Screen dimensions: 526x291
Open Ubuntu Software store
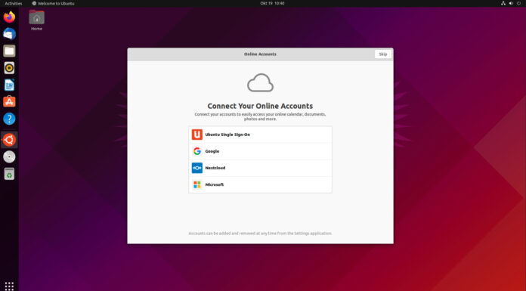9,102
